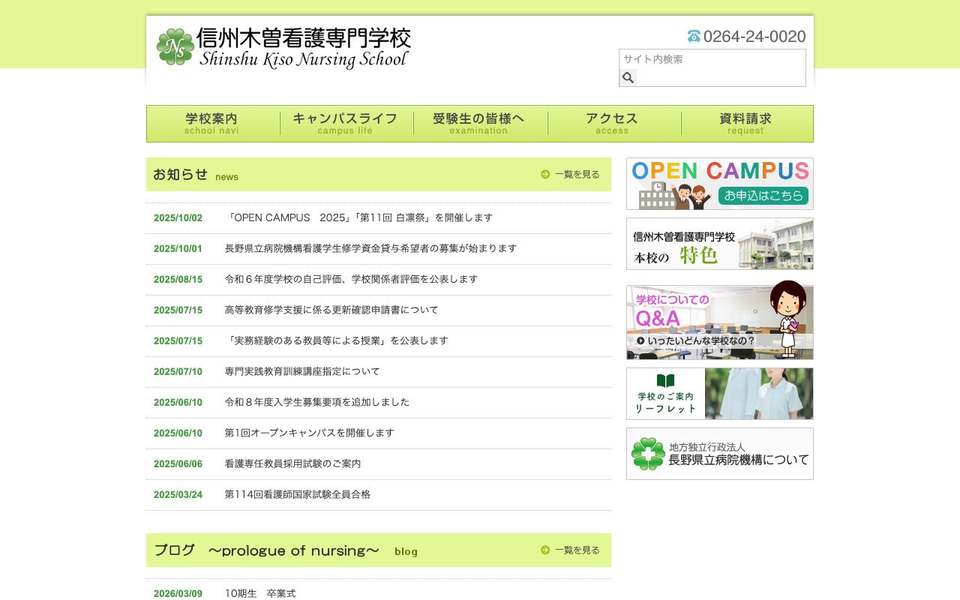The height and width of the screenshot is (600, 960).
Task: Open the アクセス navigation menu
Action: [x=613, y=123]
